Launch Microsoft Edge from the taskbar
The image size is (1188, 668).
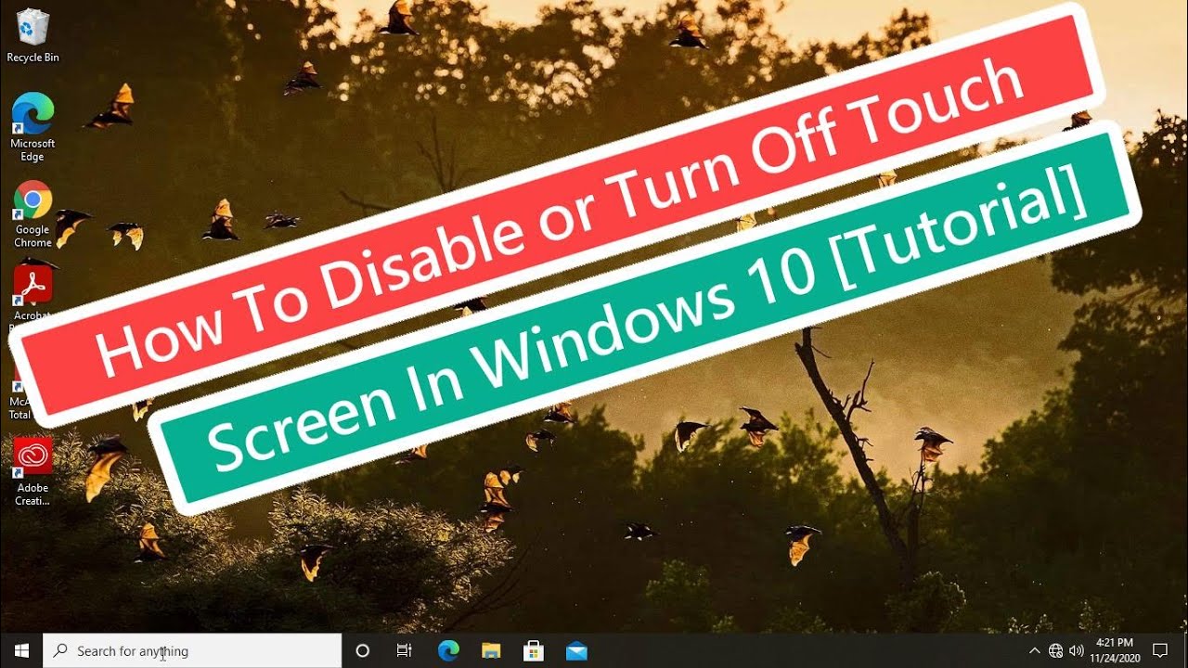448,650
